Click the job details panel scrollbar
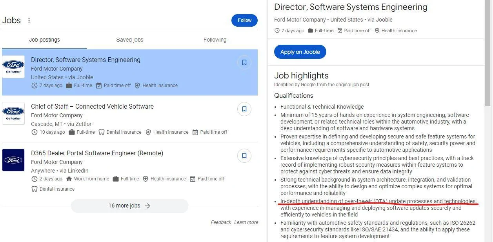This screenshot has width=493, height=242. tap(488, 53)
